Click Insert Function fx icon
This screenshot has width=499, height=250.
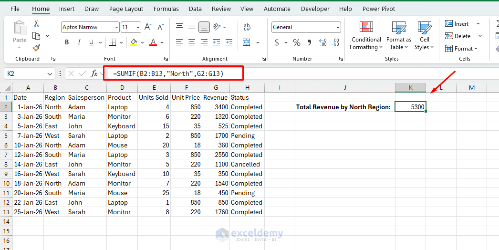click(94, 73)
